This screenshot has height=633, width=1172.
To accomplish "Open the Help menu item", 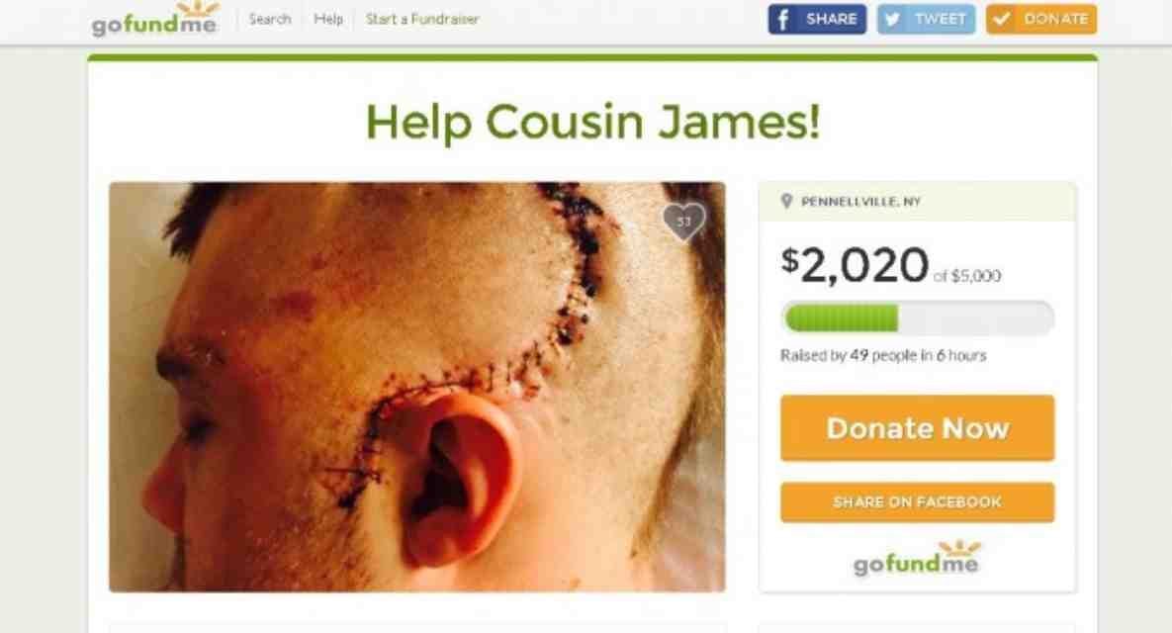I will pos(328,20).
